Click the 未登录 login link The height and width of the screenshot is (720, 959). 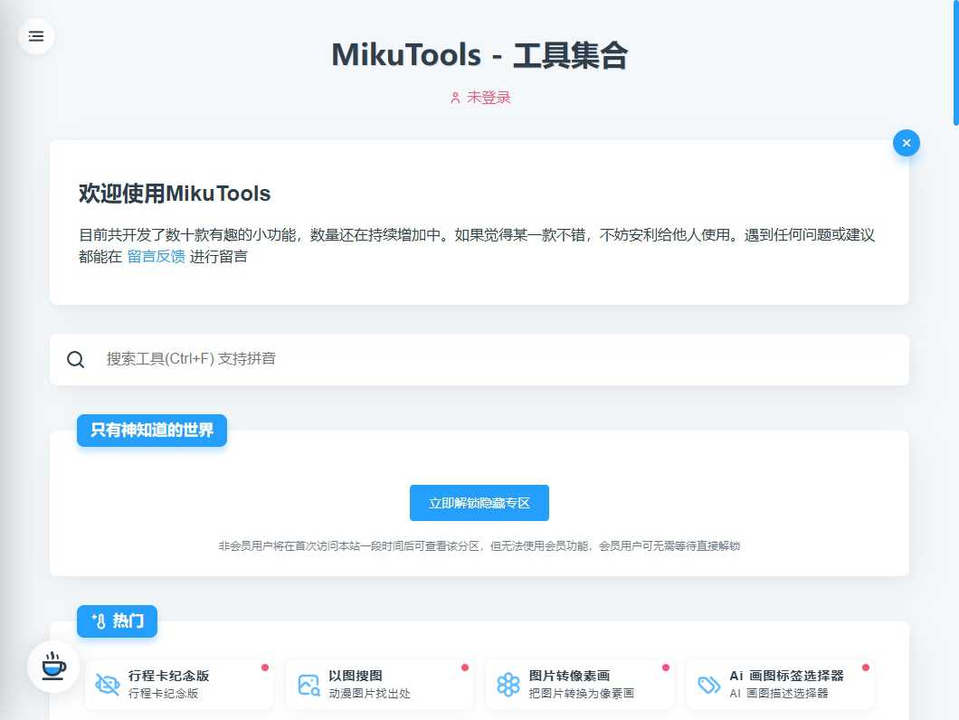pos(486,98)
